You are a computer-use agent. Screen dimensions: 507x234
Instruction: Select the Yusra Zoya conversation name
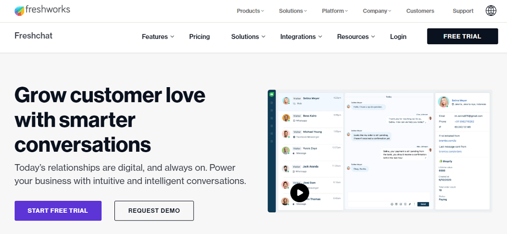[x=310, y=148]
